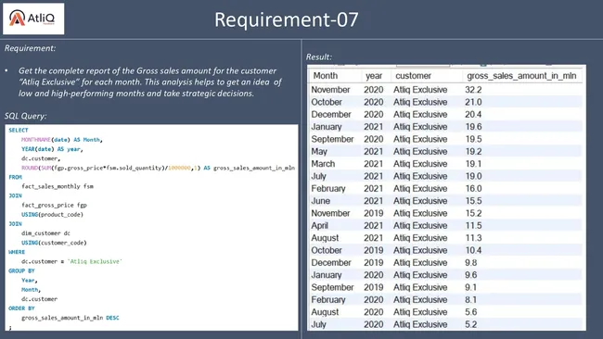
Task: Click the 'SQL Query:' label
Action: (25, 116)
